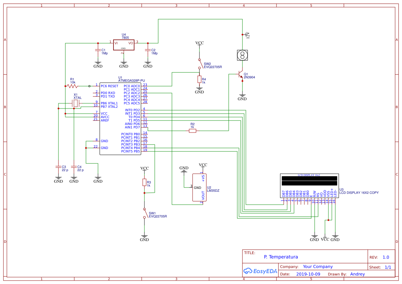Select crystal X1 XTAL symbol
The image size is (402, 284).
[x=76, y=103]
